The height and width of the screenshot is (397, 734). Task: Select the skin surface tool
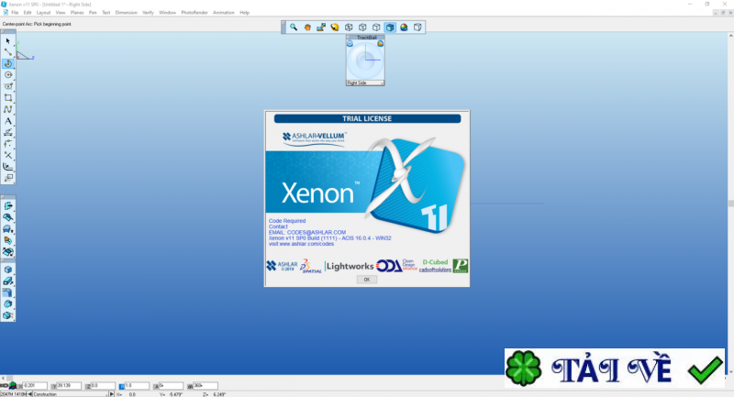coord(8,217)
